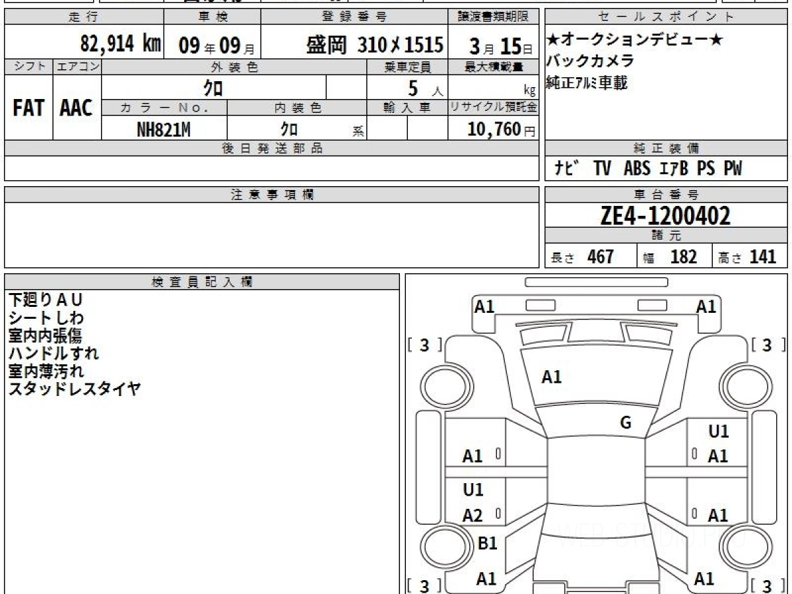Click the registration number 盛岡 310 1515
The image size is (792, 594).
pos(374,45)
